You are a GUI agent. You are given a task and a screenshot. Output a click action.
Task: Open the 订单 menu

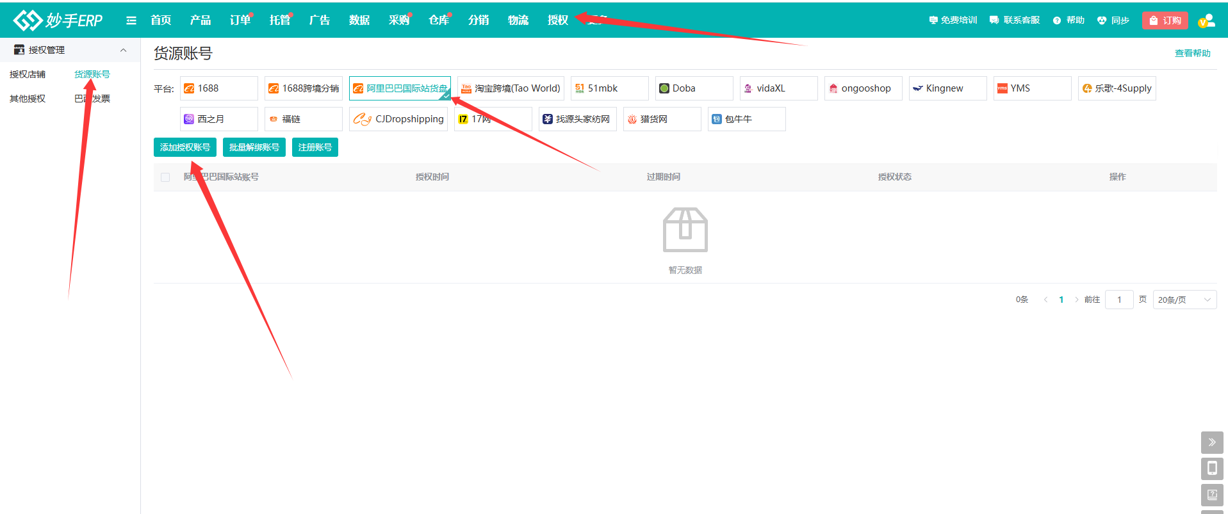pos(240,20)
